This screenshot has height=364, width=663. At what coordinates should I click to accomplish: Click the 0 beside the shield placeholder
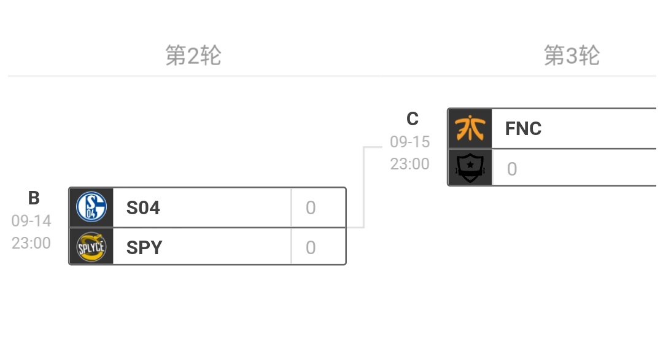coord(512,169)
